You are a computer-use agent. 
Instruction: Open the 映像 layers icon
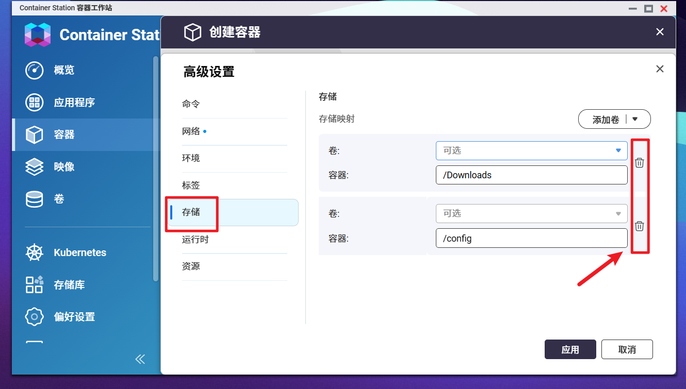pos(35,166)
